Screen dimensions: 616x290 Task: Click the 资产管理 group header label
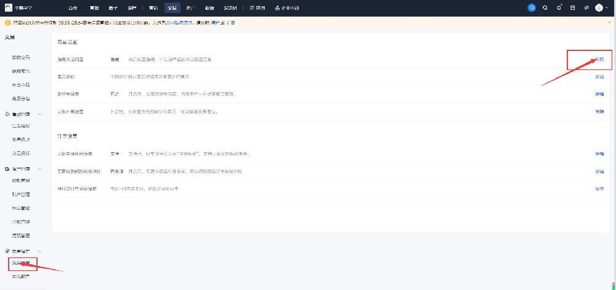pos(21,169)
